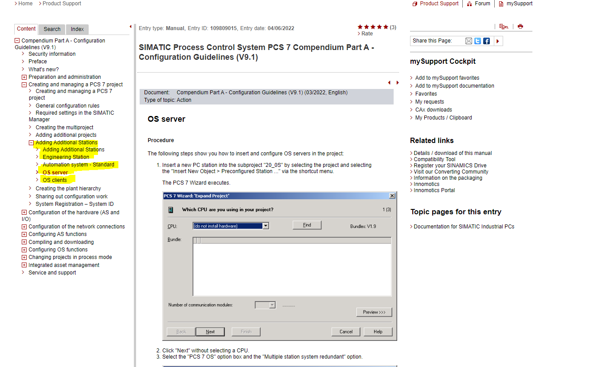Open Documentation for SIMATIC Industrial PCs link

click(464, 227)
